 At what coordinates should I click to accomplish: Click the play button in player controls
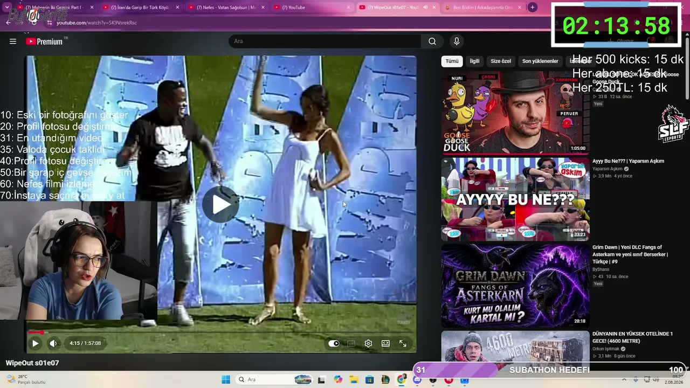pos(35,343)
